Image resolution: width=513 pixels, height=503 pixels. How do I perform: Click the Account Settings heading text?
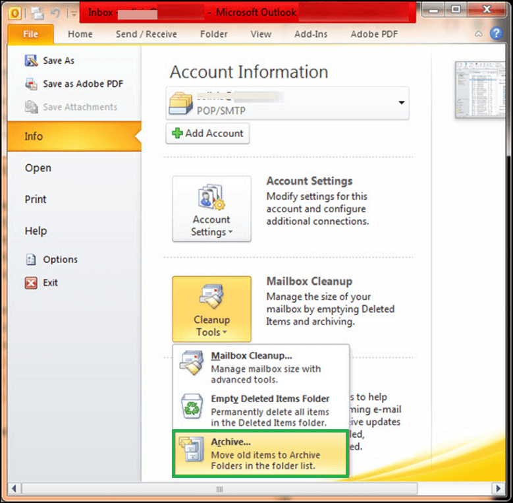pyautogui.click(x=309, y=181)
